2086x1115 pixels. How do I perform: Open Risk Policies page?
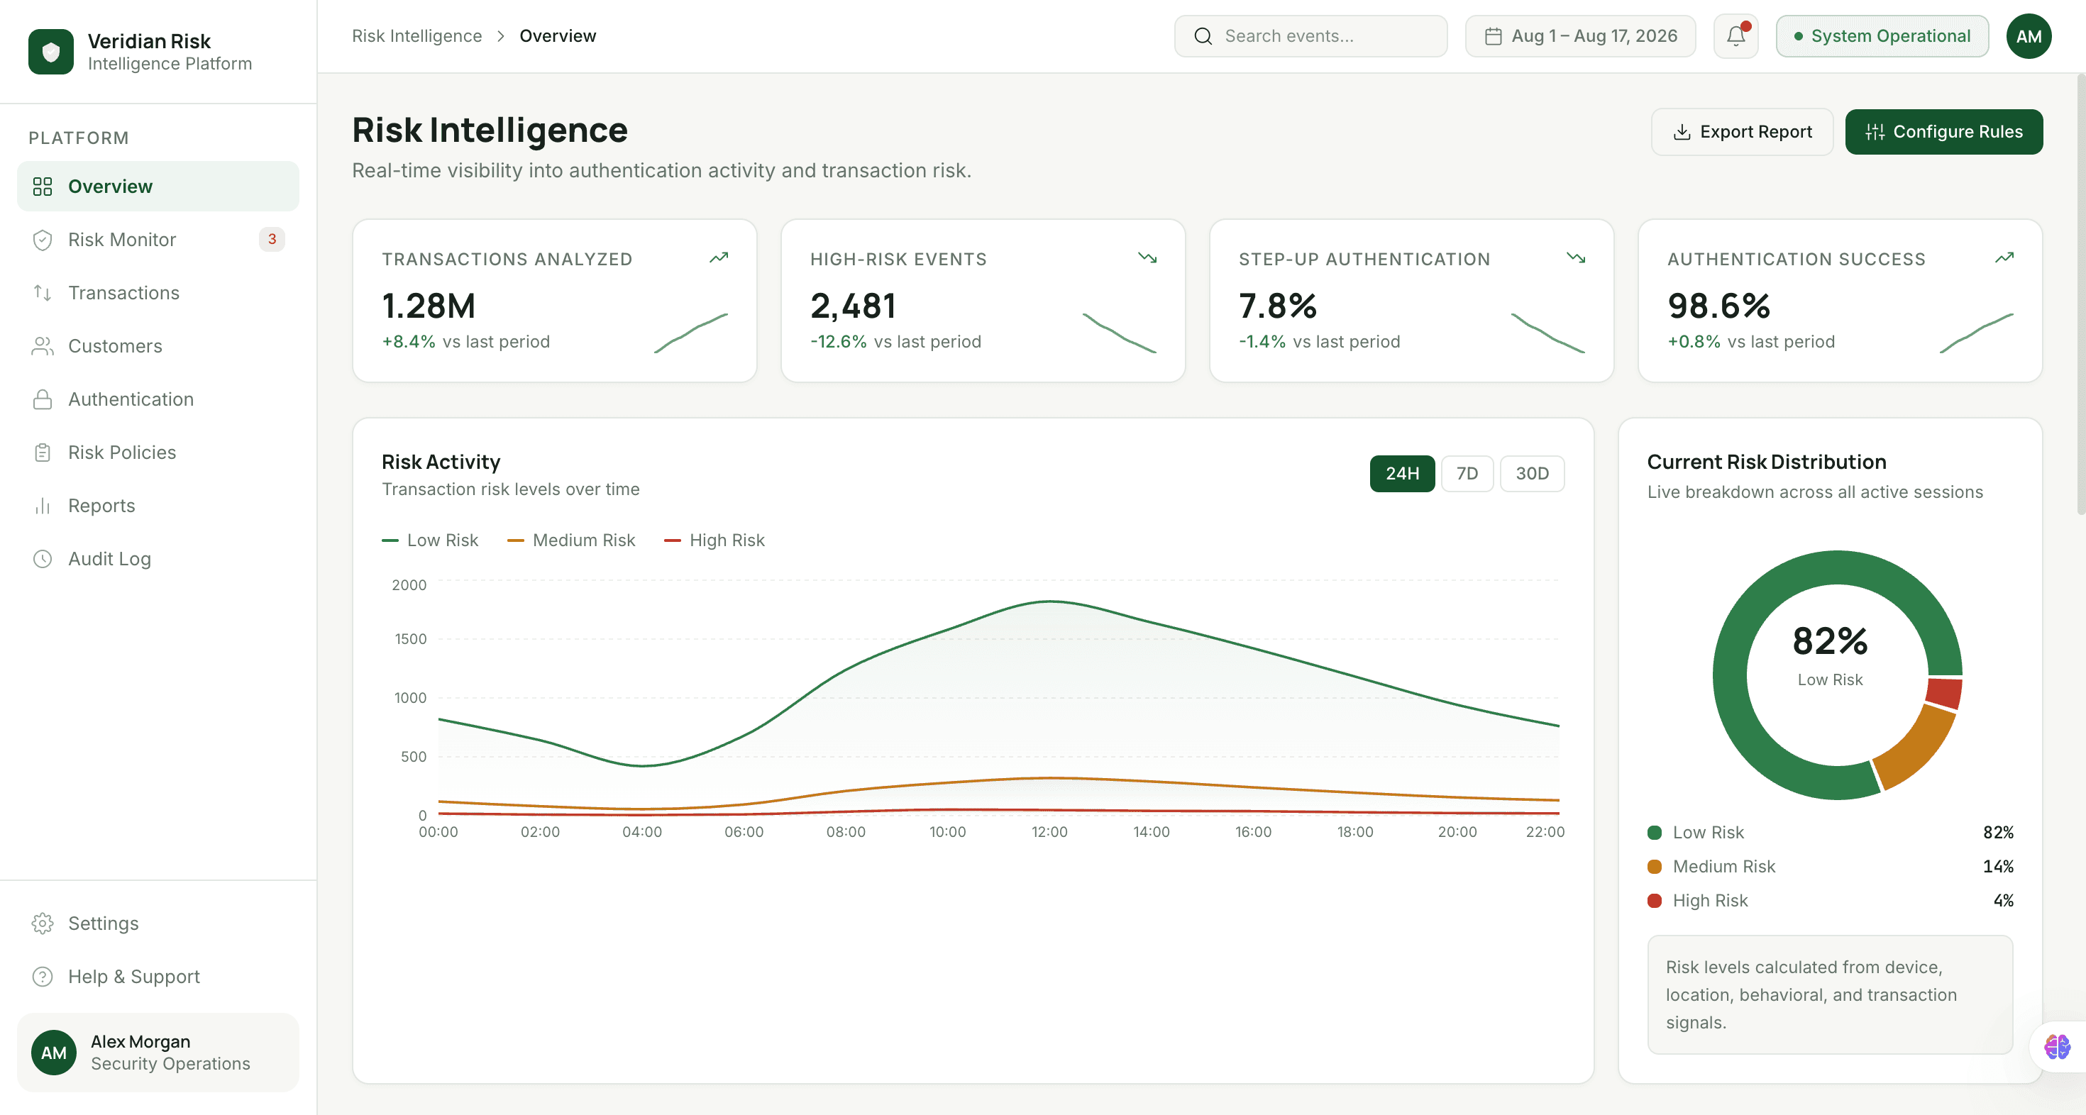pyautogui.click(x=158, y=453)
